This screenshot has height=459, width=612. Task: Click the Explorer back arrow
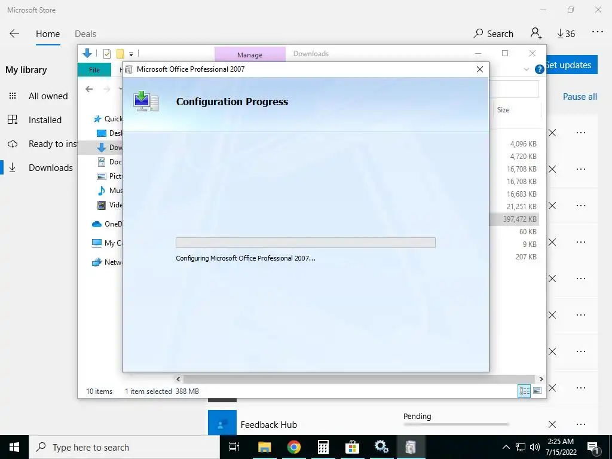tap(89, 90)
